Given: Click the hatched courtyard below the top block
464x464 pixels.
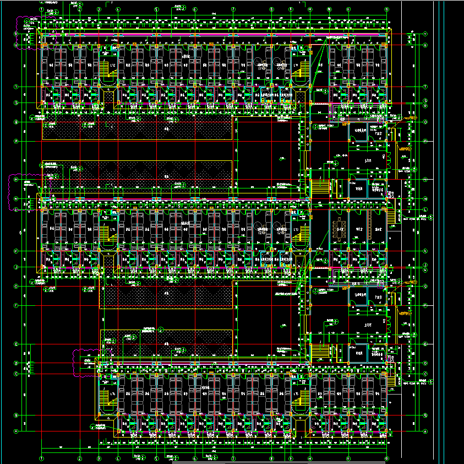Looking at the screenshot, I should click(138, 127).
